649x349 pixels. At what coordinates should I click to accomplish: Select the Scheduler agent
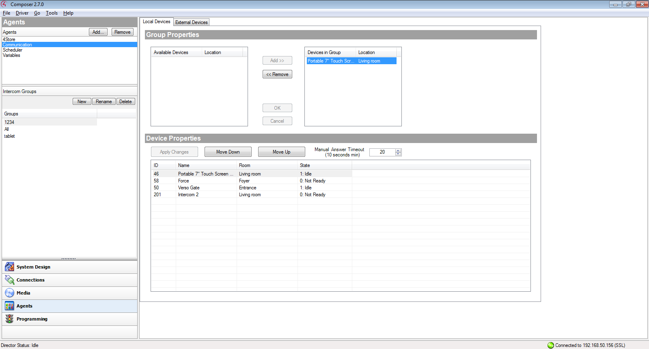point(13,50)
